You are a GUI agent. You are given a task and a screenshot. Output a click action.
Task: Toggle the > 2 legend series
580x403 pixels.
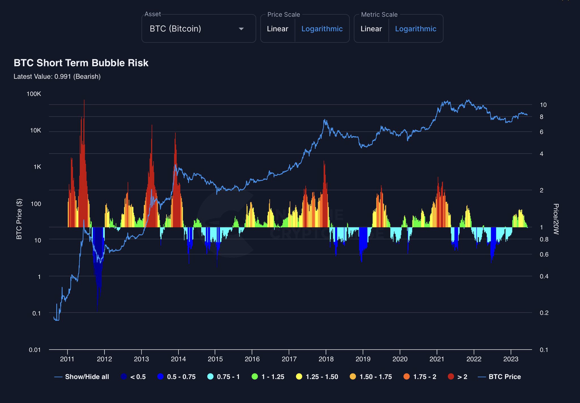(458, 377)
